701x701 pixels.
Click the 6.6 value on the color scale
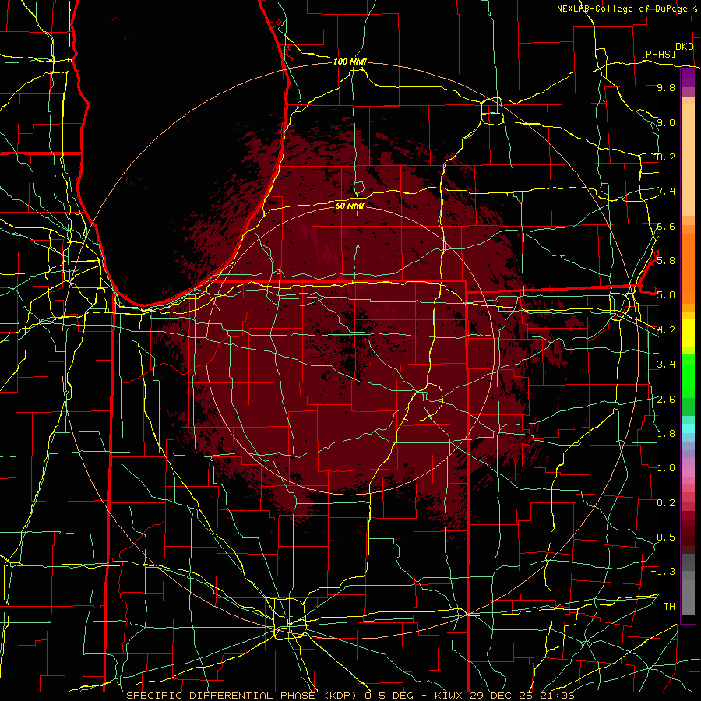(666, 226)
